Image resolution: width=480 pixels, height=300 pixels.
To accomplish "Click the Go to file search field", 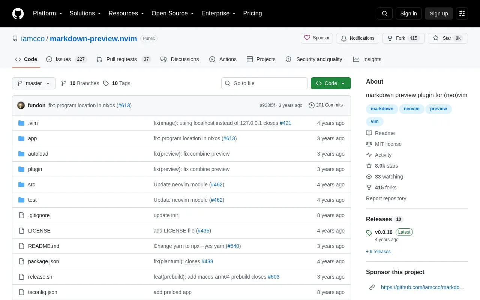I will pyautogui.click(x=264, y=83).
